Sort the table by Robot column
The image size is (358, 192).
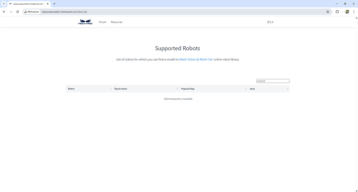[89, 89]
